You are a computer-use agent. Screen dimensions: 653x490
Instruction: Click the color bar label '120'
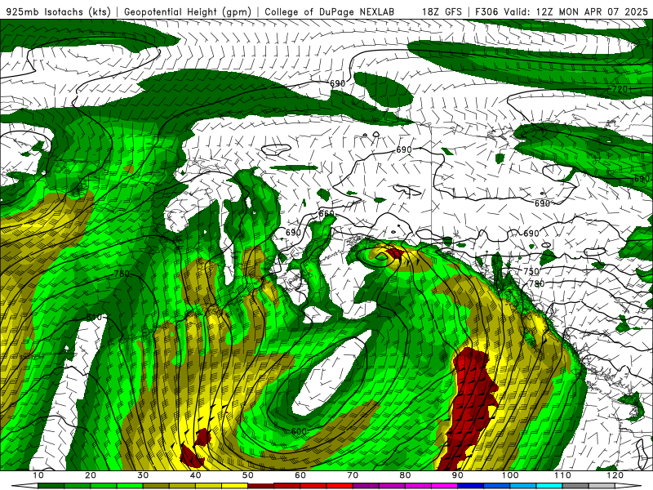(x=615, y=475)
